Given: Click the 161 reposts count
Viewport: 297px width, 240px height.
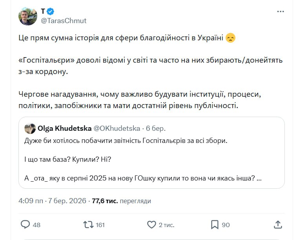Looking at the screenshot, I should coord(100,225).
